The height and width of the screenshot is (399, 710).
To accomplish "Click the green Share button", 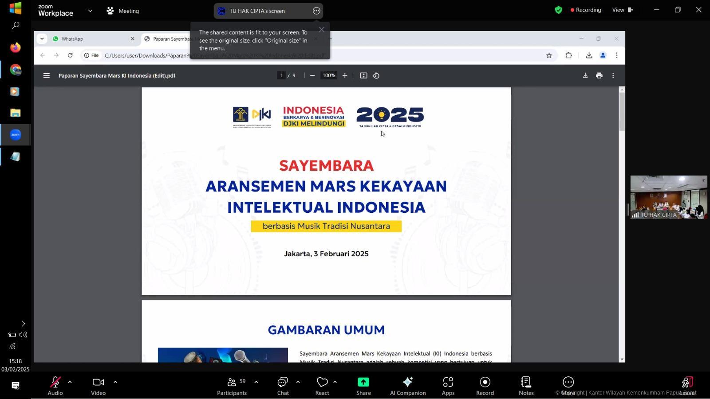I will pos(363,386).
